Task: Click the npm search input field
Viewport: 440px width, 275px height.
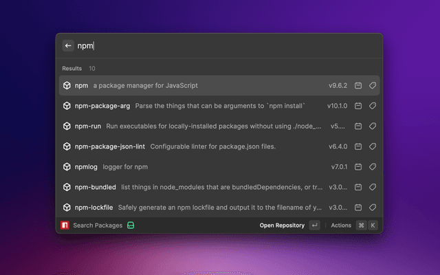Action: point(228,46)
